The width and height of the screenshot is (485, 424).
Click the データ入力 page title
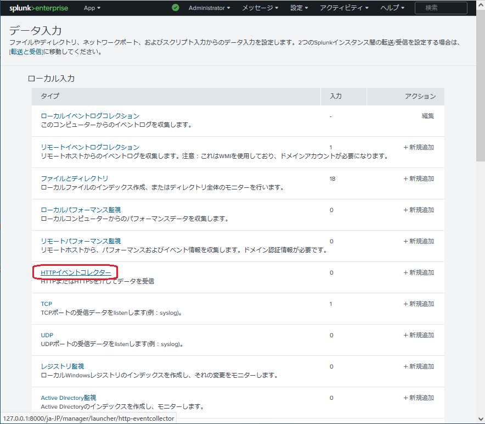tap(36, 30)
